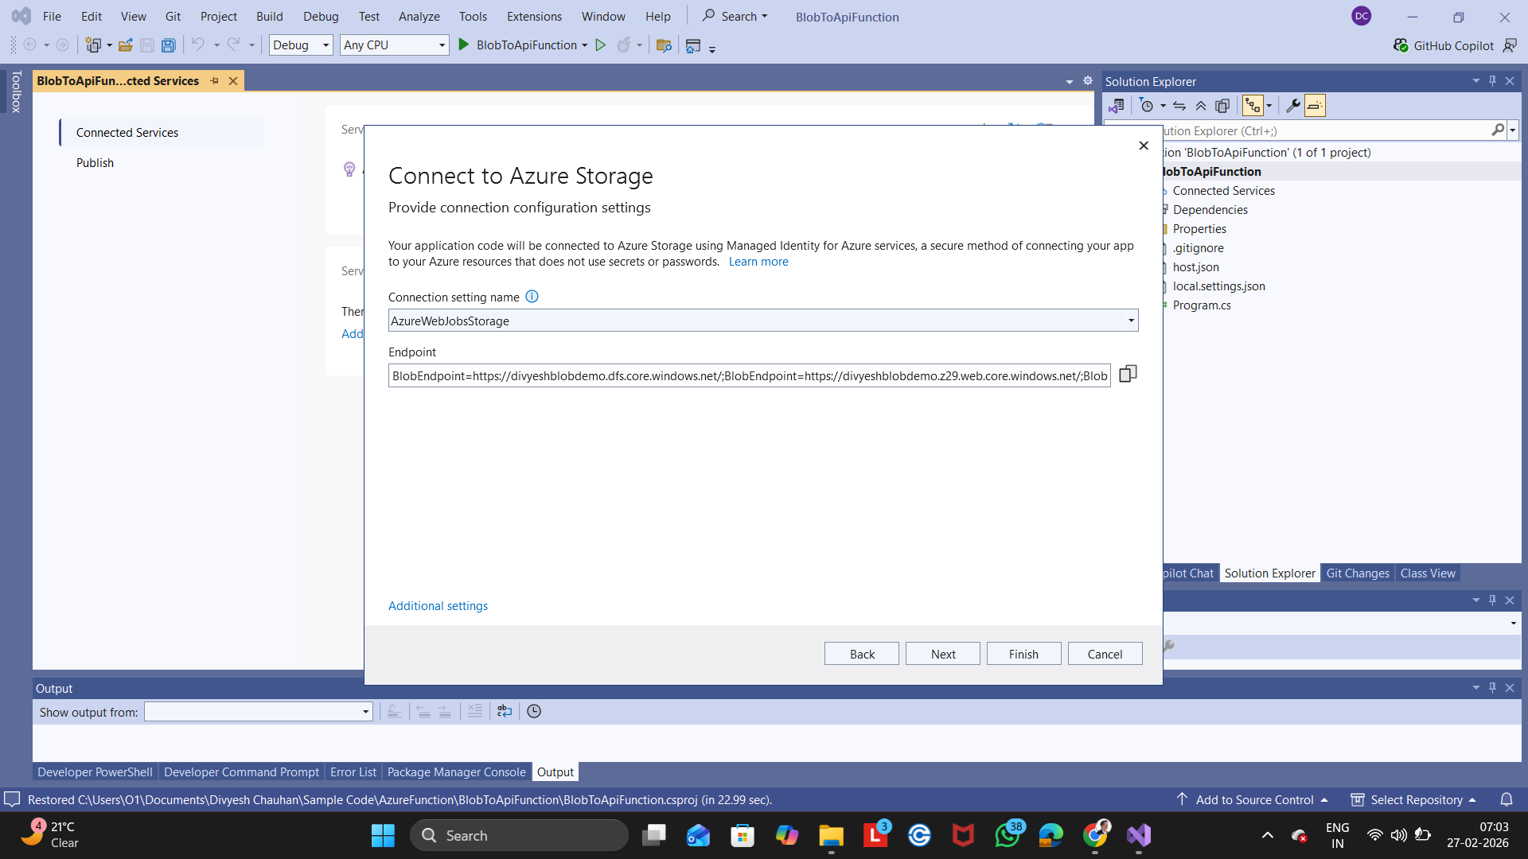
Task: Click inside the Endpoint text field
Action: (748, 375)
